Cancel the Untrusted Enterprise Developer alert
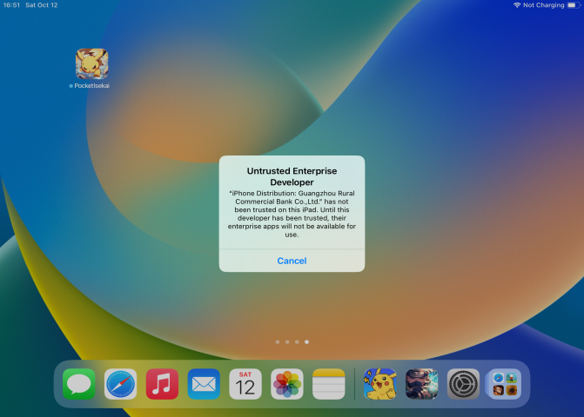The height and width of the screenshot is (417, 584). coord(292,261)
